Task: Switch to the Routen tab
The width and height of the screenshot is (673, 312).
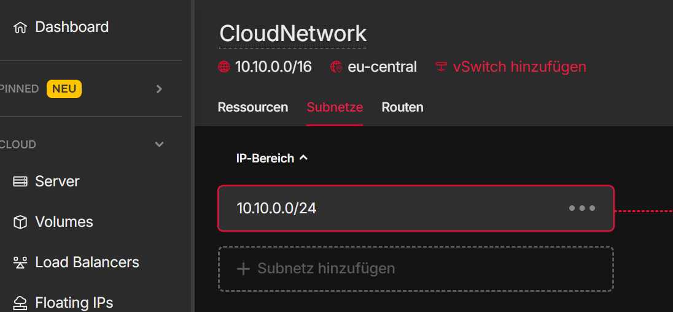Action: pyautogui.click(x=403, y=107)
